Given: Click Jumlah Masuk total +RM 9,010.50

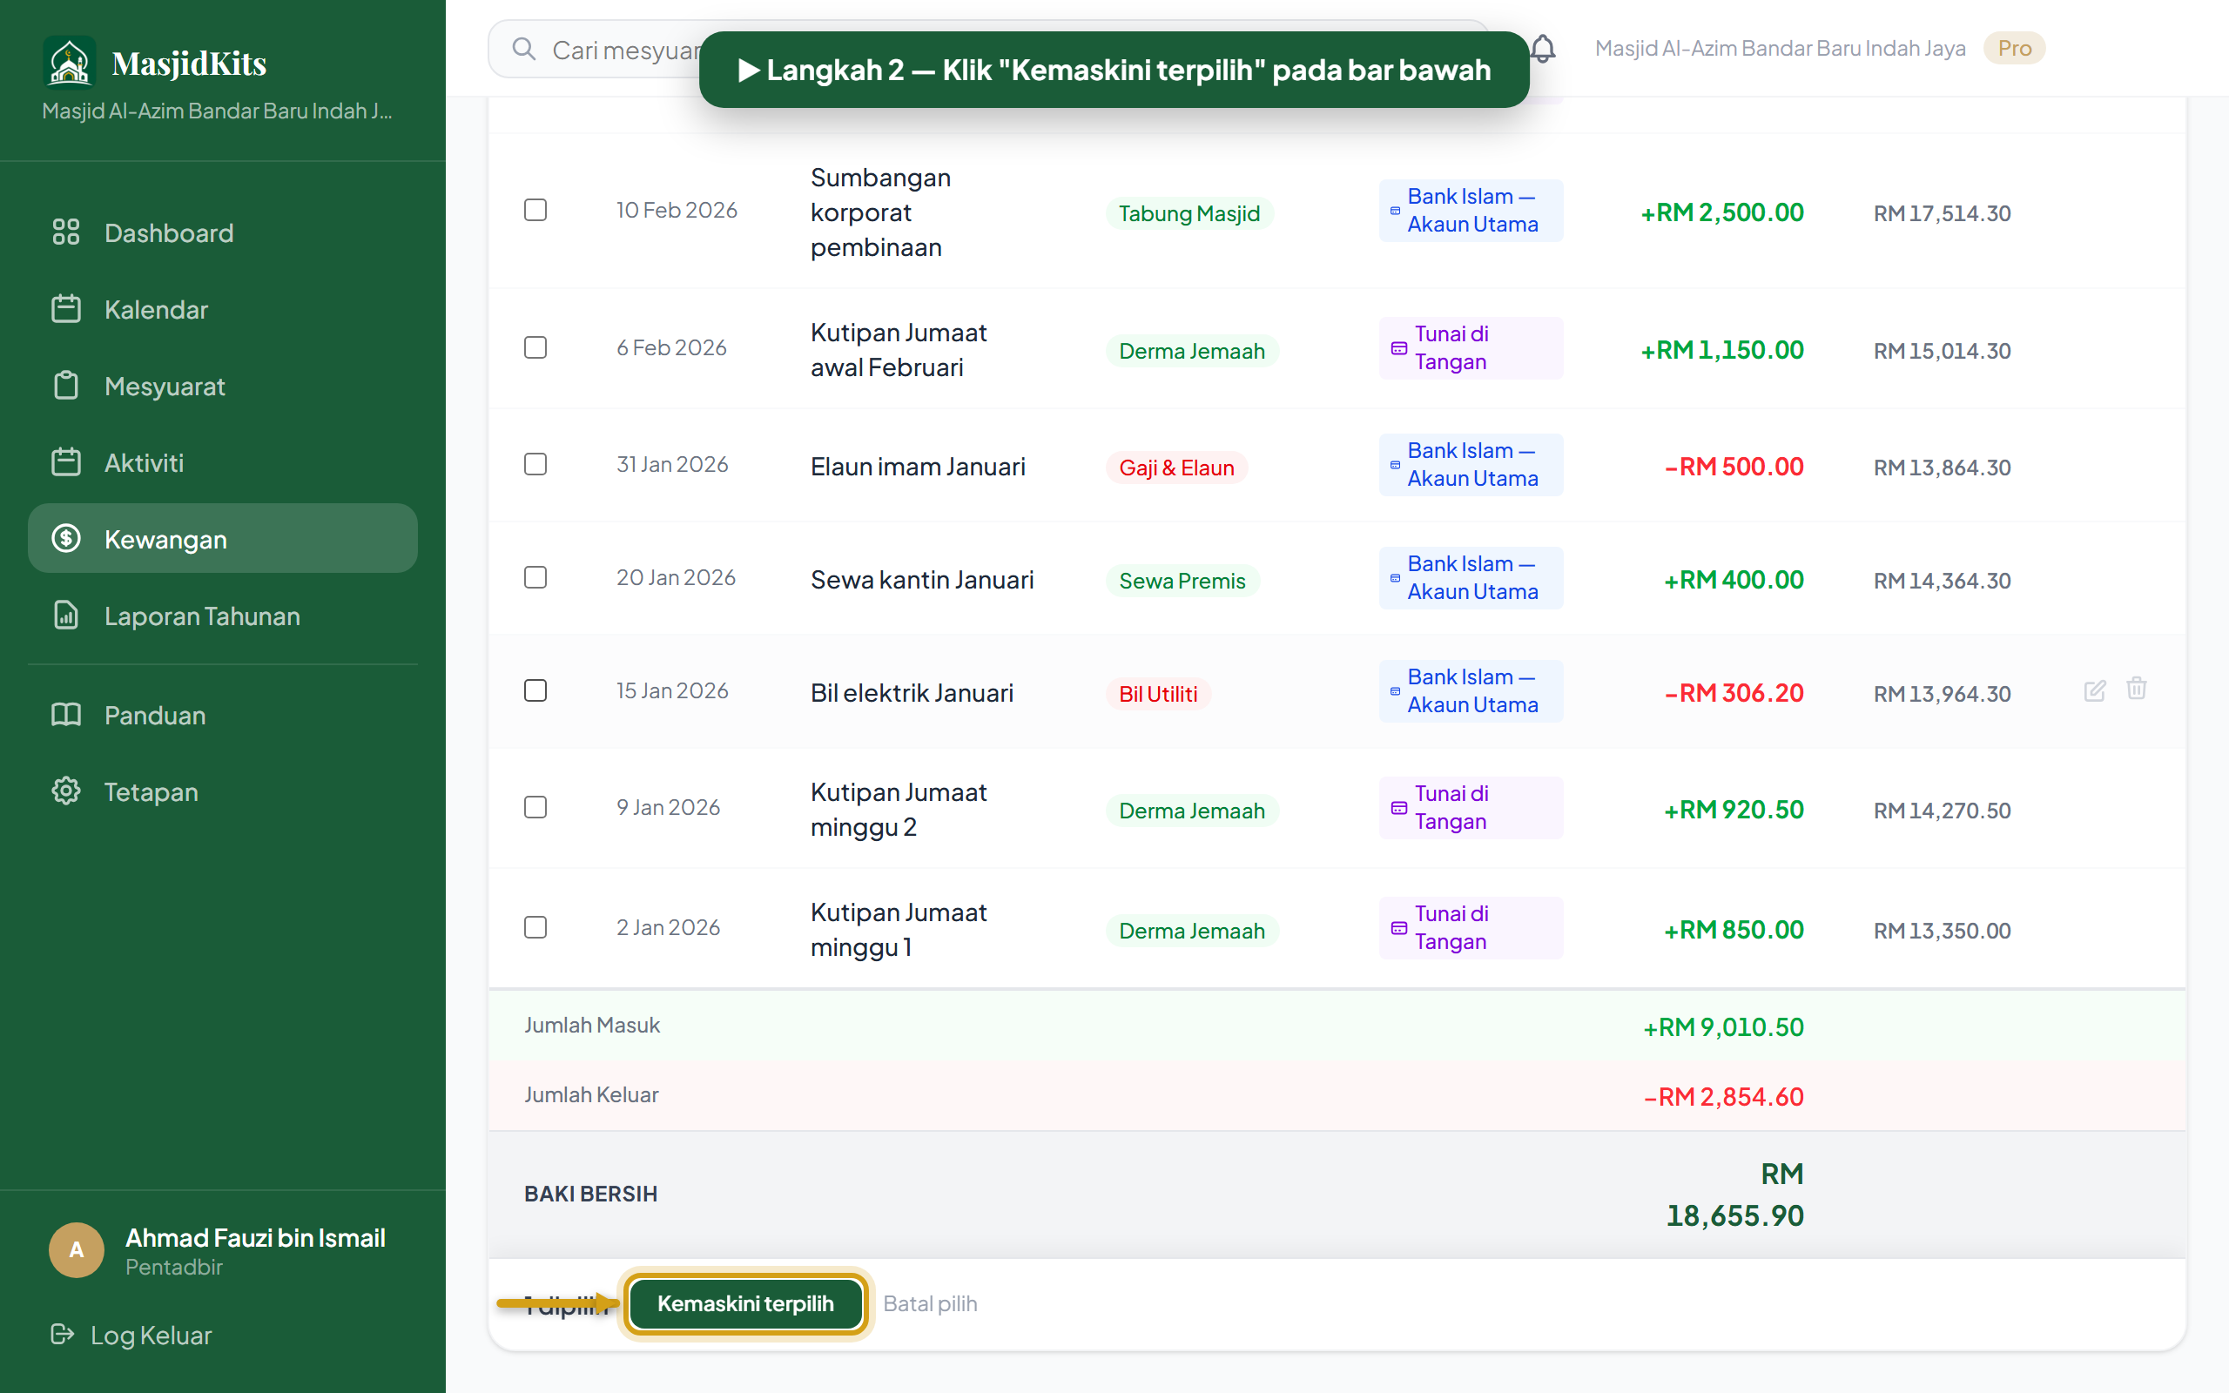Looking at the screenshot, I should click(1722, 1026).
